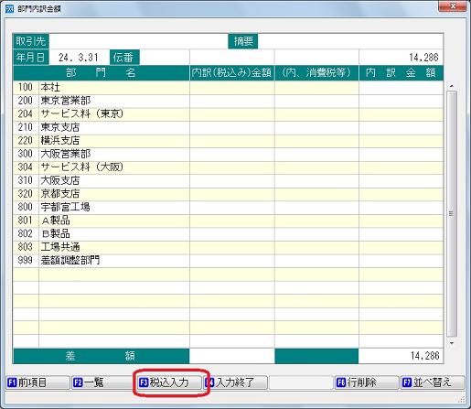Sort using the F7 並べ替え button
Screen dimensions: 471x409
pos(433,382)
